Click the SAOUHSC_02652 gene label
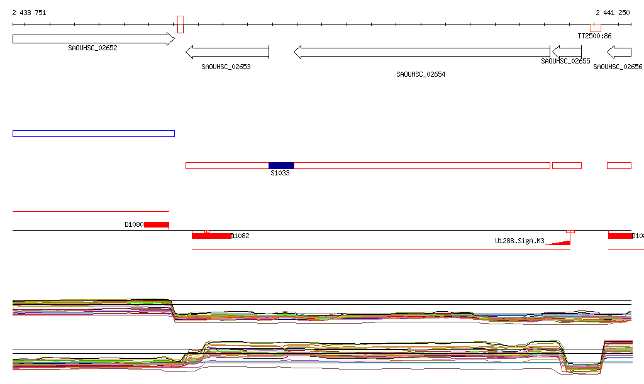This screenshot has width=644, height=384. pos(92,48)
